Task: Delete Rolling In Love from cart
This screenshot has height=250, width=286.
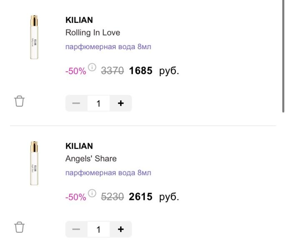Action: [20, 101]
